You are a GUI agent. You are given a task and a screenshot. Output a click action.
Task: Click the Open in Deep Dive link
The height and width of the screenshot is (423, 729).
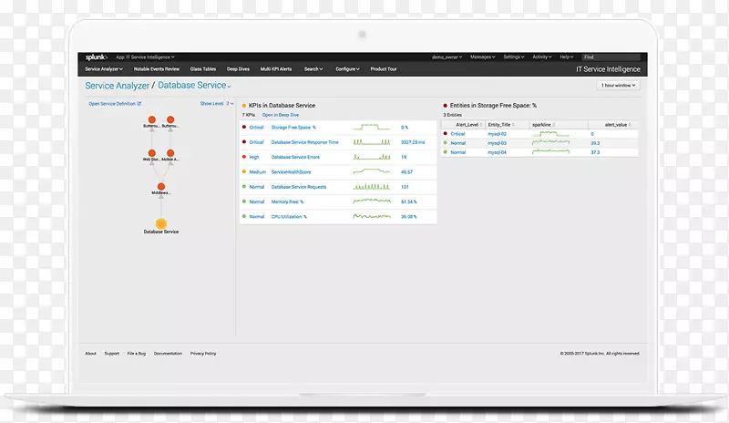pyautogui.click(x=280, y=116)
